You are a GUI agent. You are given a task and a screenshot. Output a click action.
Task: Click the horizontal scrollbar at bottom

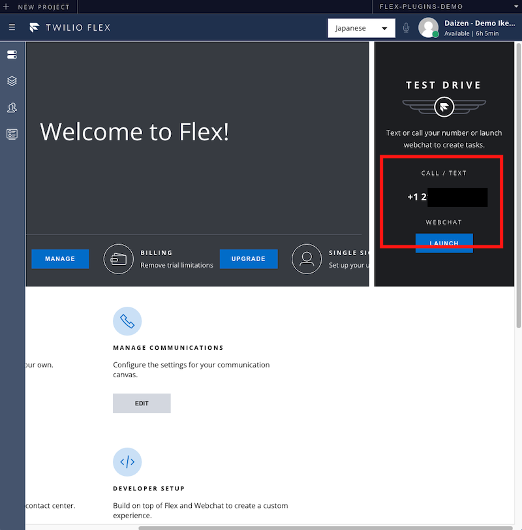click(x=326, y=527)
